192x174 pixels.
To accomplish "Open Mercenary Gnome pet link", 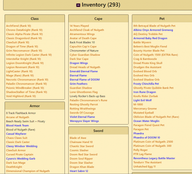I will [145, 108].
